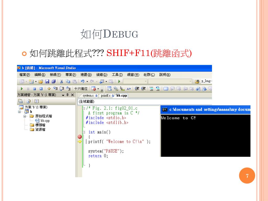Select the bb.cpp editor tab
Screen dimensions: 268x201
pyautogui.click(x=122, y=96)
